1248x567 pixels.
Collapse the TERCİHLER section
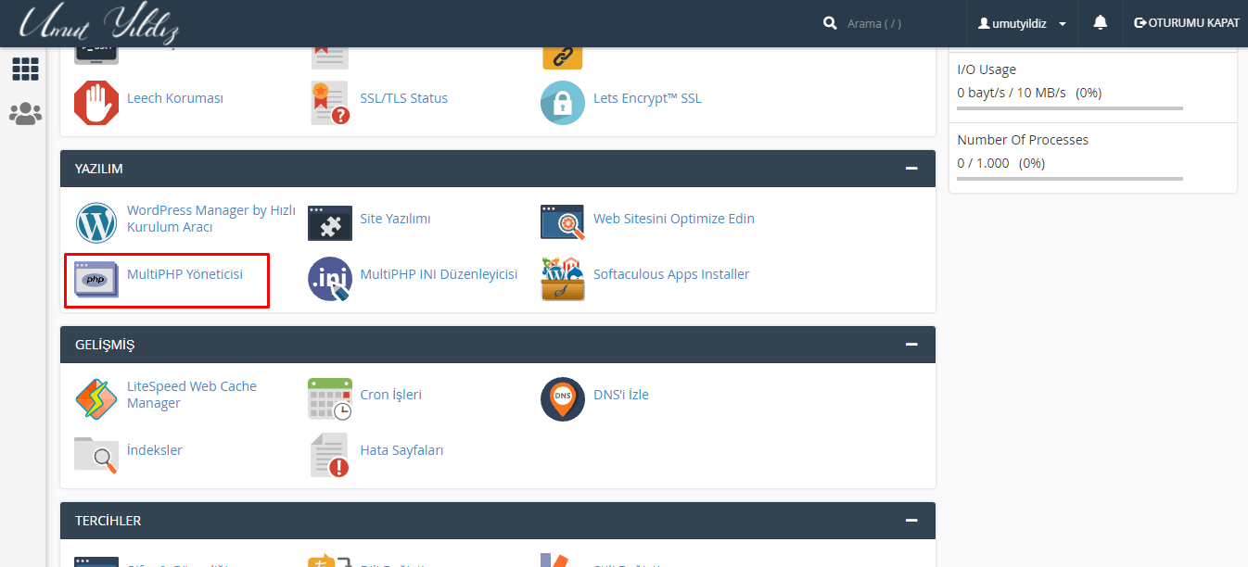tap(911, 521)
